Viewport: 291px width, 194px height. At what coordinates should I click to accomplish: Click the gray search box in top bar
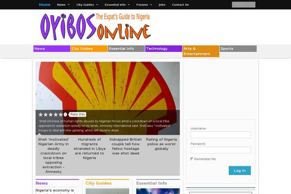(x=243, y=5)
